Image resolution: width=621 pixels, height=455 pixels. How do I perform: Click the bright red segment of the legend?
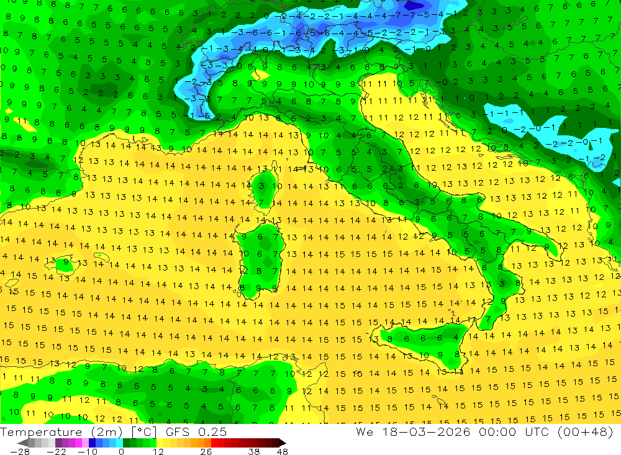pos(214,443)
